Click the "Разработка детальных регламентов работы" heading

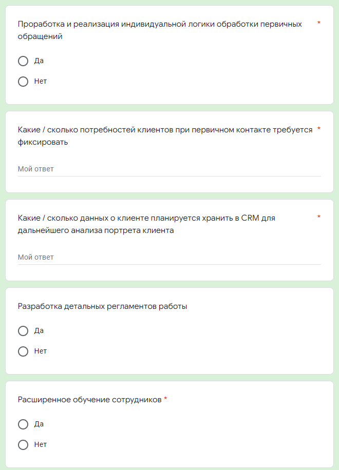tap(102, 306)
